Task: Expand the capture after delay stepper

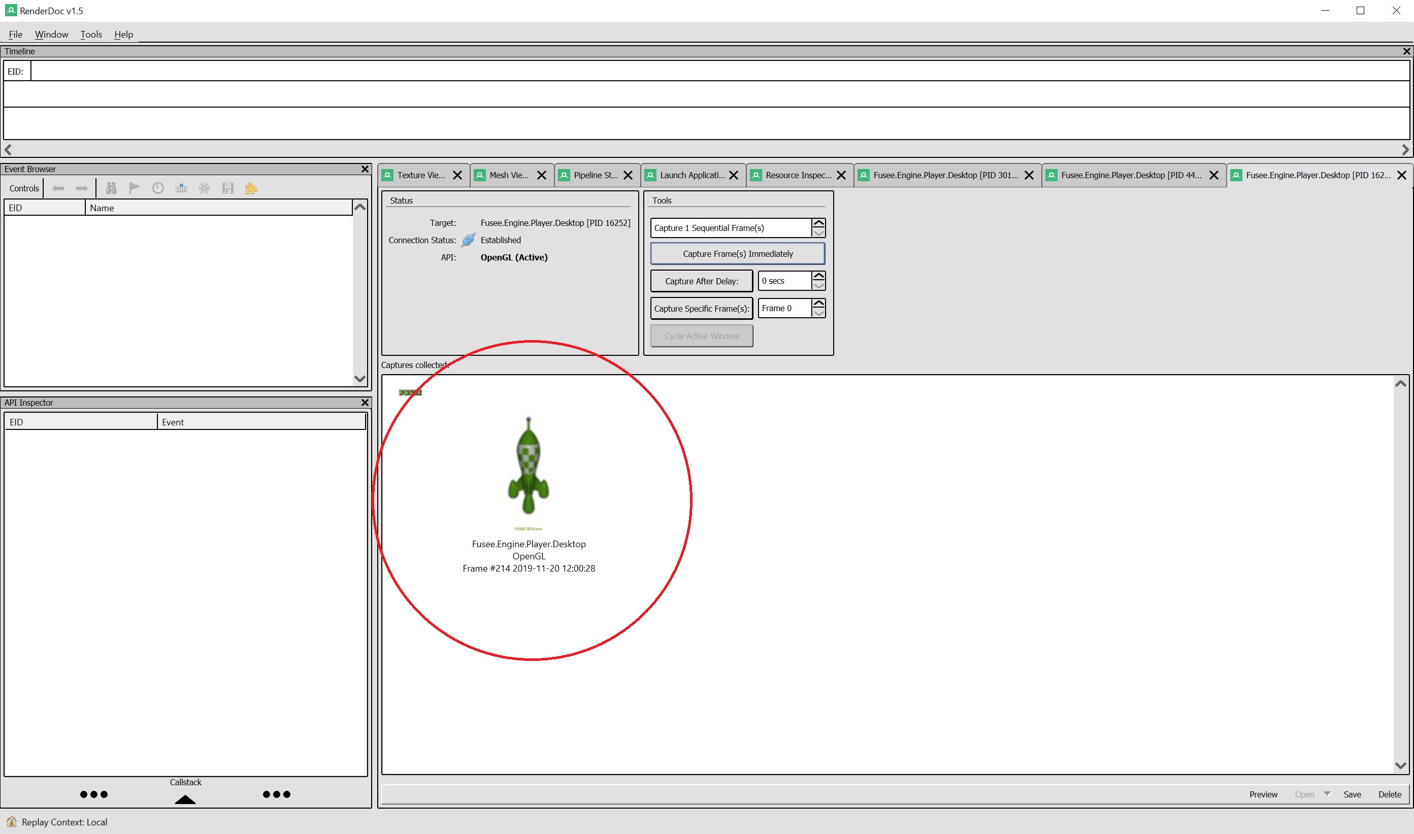Action: point(818,276)
